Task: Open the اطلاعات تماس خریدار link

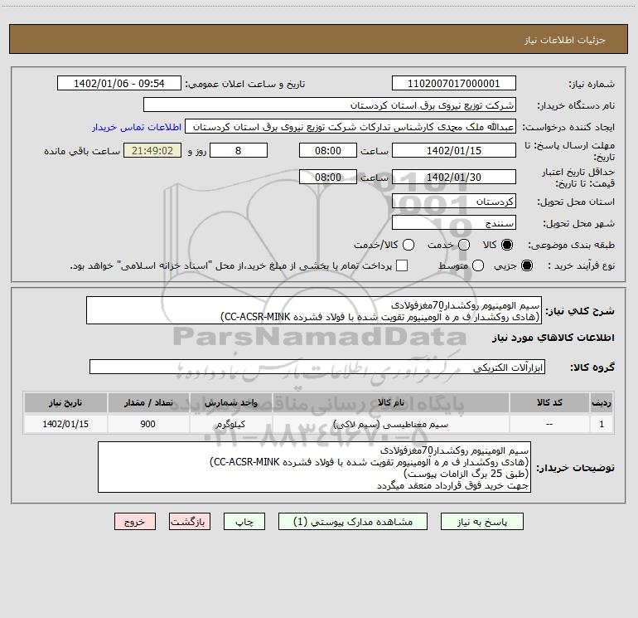Action: click(137, 127)
